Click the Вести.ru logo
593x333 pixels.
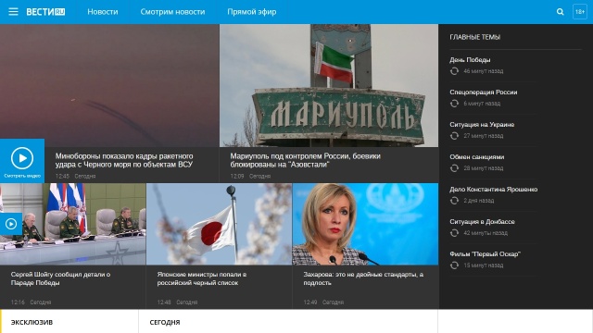coord(45,12)
